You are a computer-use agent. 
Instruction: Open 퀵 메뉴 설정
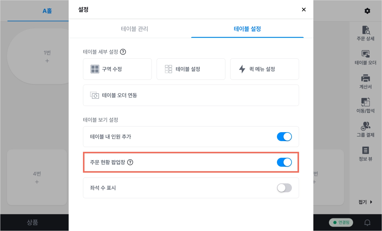point(264,69)
